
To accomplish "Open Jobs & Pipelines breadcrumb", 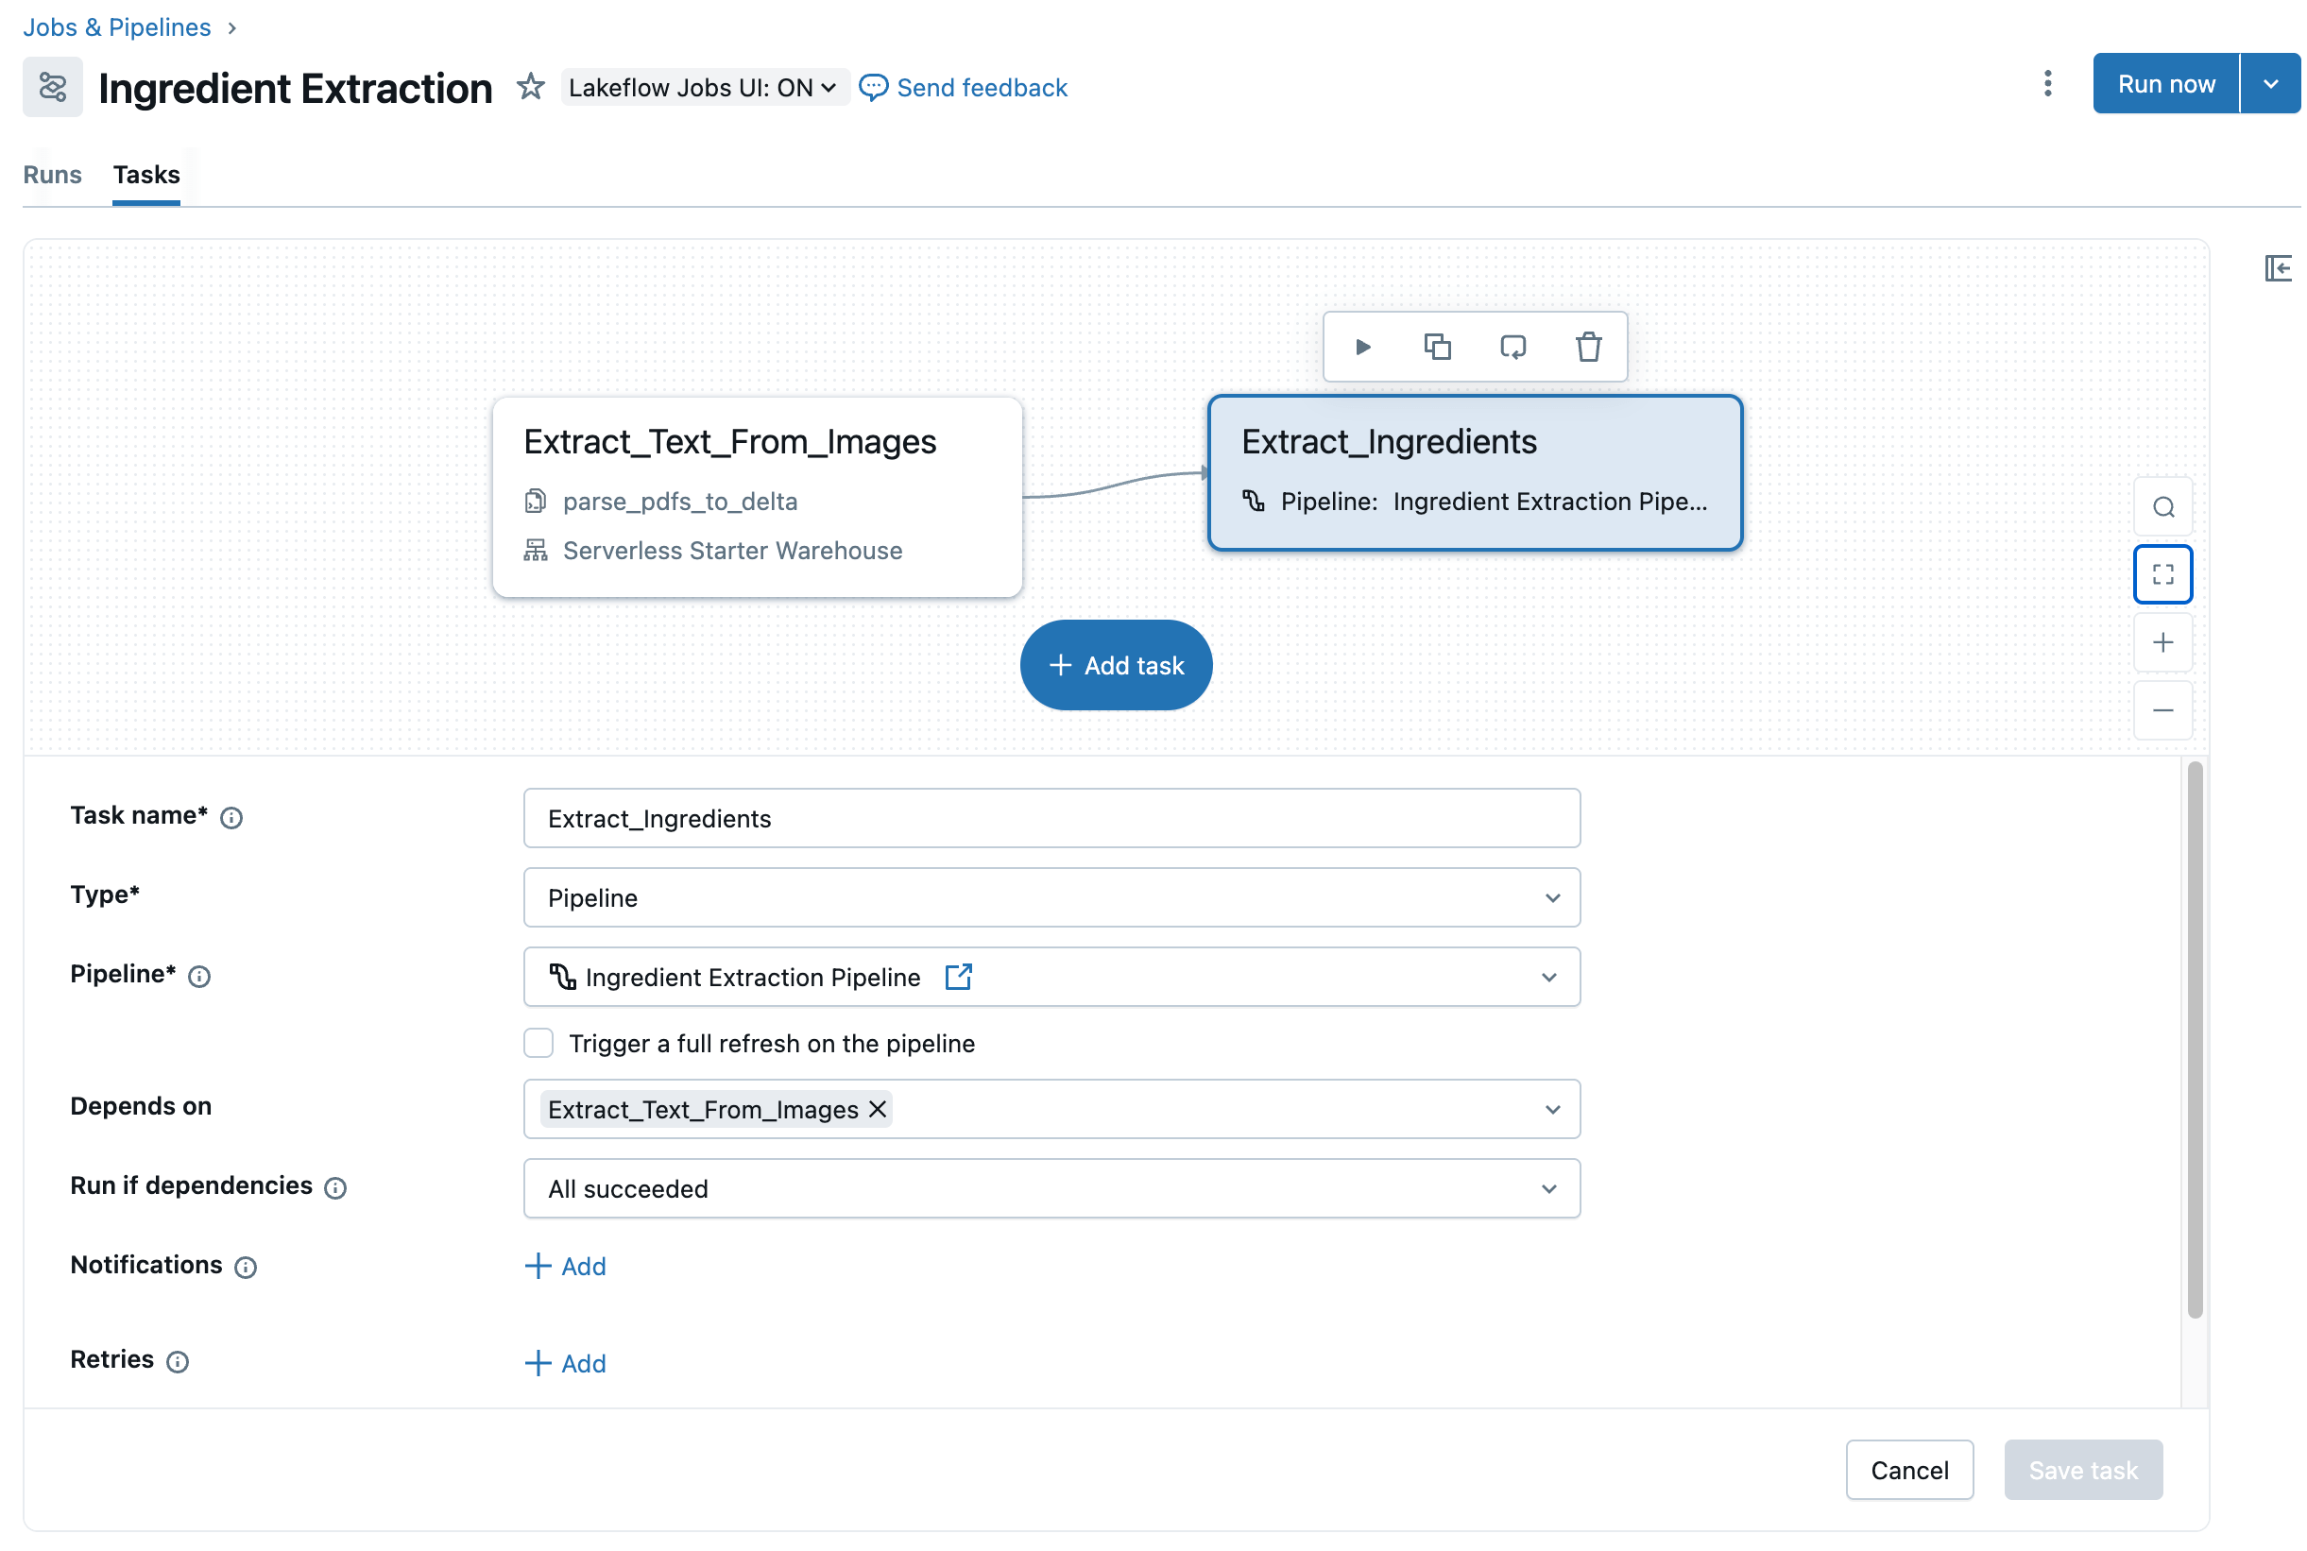I will point(117,26).
